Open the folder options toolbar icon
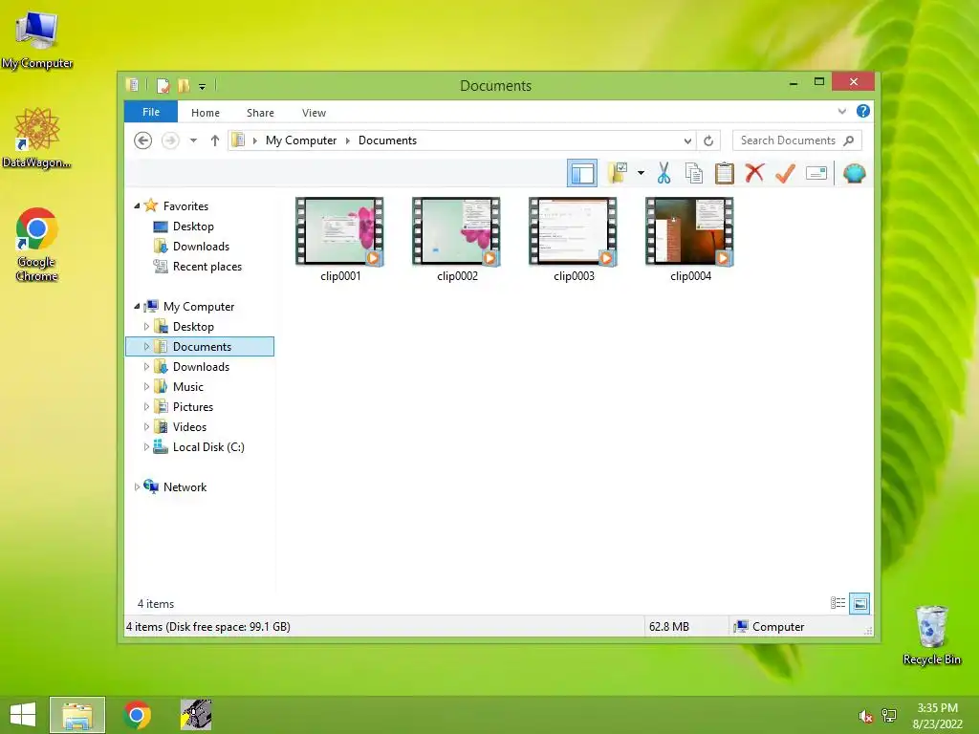The image size is (979, 734). 618,173
